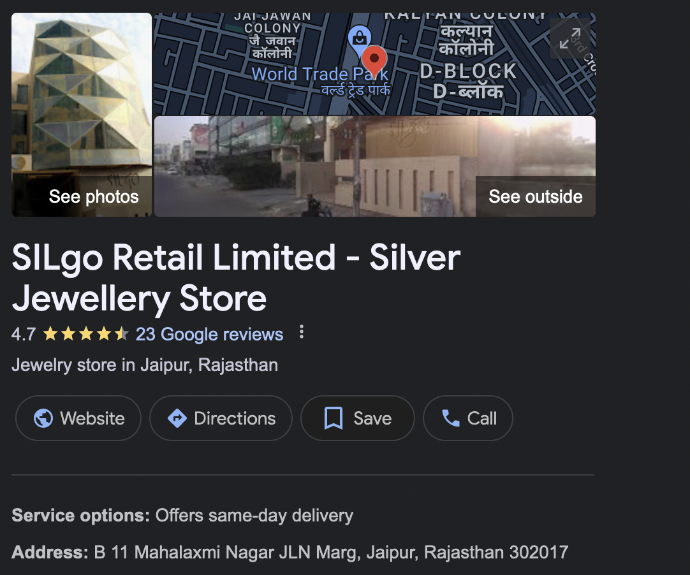690x575 pixels.
Task: Select the blue shopping bag map marker
Action: tap(360, 39)
